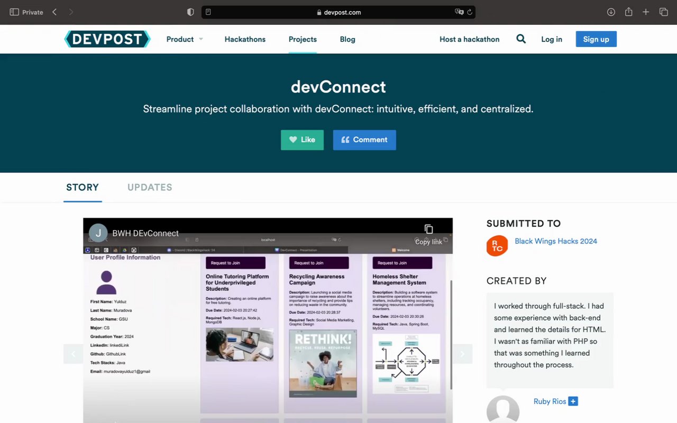This screenshot has width=677, height=423.
Task: Click the purple user profile avatar
Action: pos(106,282)
